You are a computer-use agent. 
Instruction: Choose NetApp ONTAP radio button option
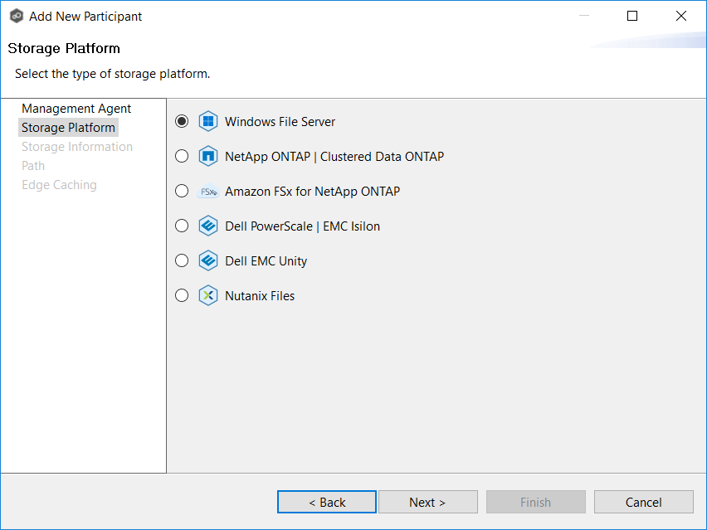(x=182, y=157)
